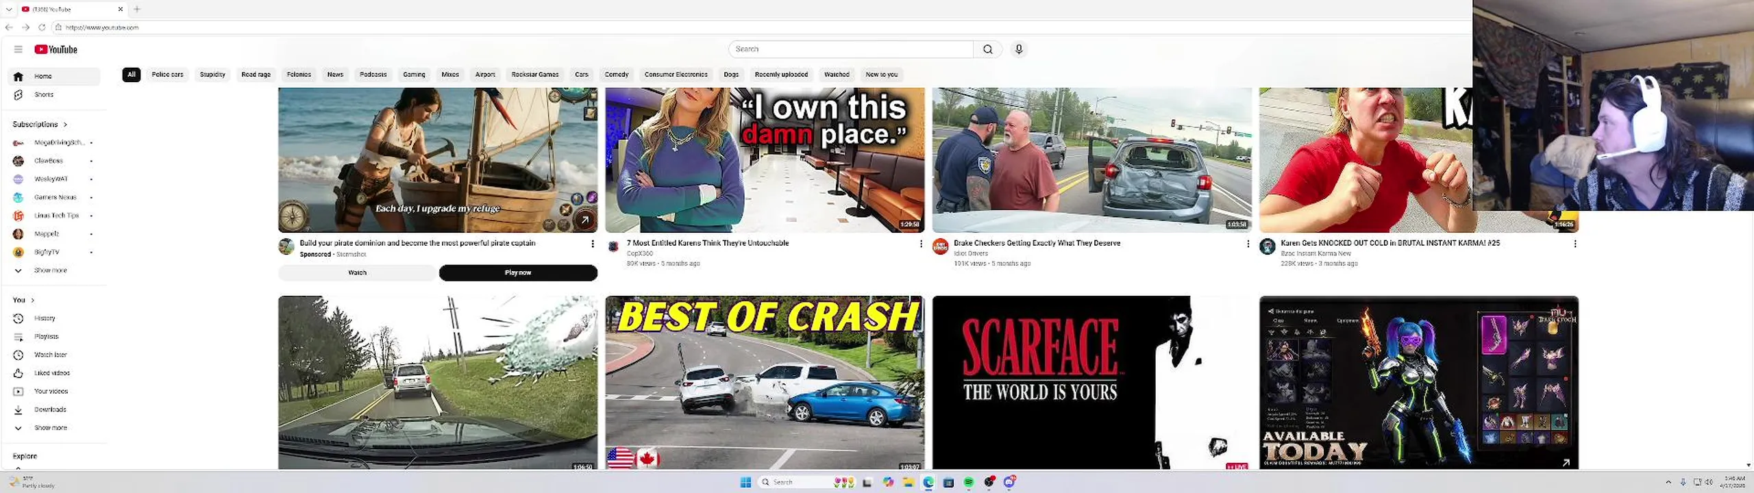This screenshot has width=1754, height=493.
Task: Open Brake Checkers Getting What They Deserve title
Action: pos(1037,243)
